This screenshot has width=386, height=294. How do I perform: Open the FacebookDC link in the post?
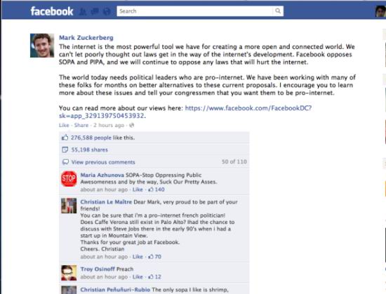[185, 112]
